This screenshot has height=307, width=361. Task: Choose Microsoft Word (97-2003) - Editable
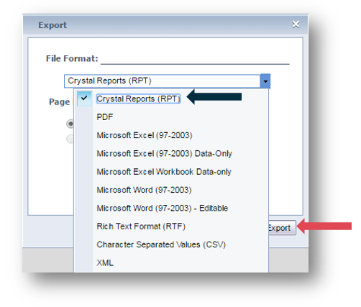pyautogui.click(x=162, y=208)
